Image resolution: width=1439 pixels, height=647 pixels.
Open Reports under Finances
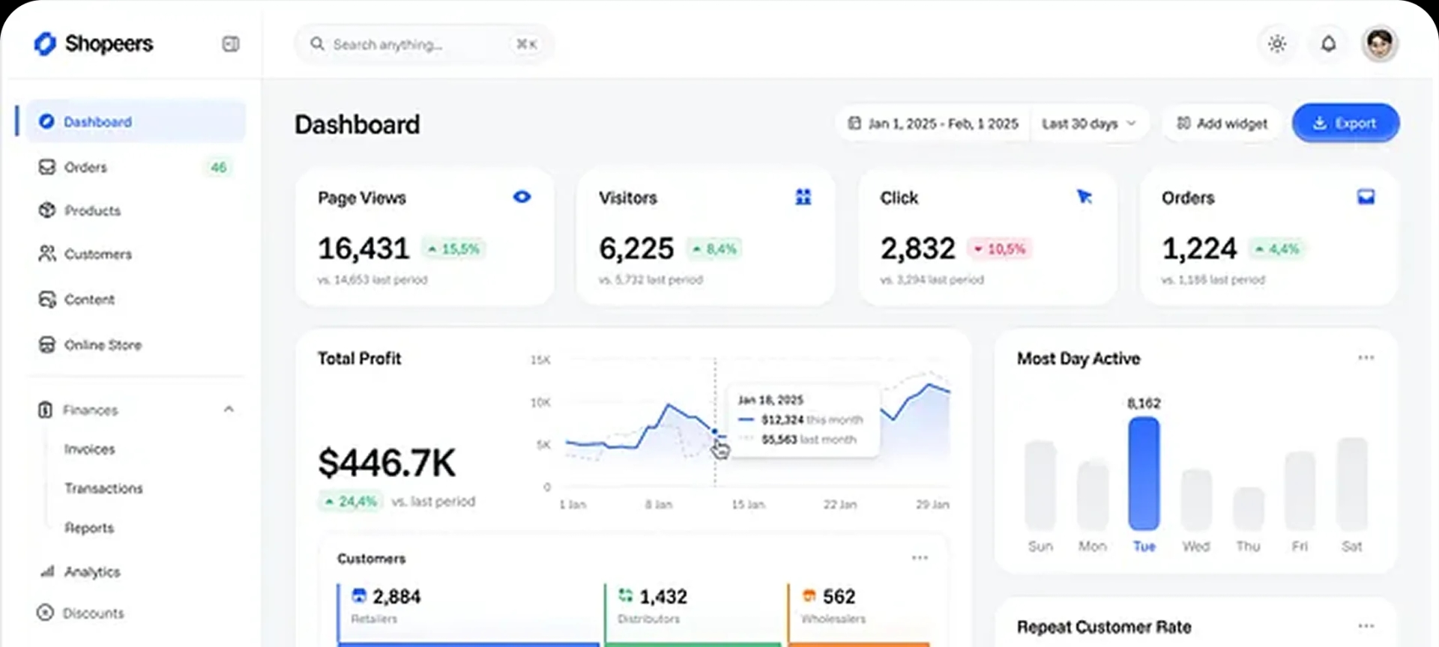click(89, 528)
